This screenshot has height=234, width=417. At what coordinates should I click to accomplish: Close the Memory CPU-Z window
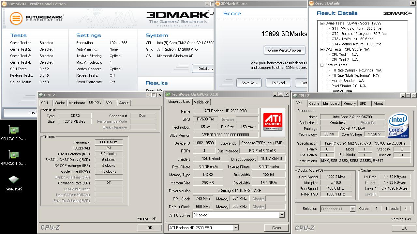pyautogui.click(x=159, y=95)
